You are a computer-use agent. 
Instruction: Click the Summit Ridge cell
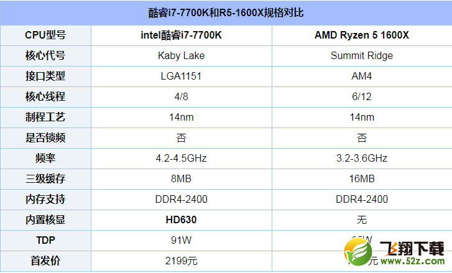(x=362, y=55)
